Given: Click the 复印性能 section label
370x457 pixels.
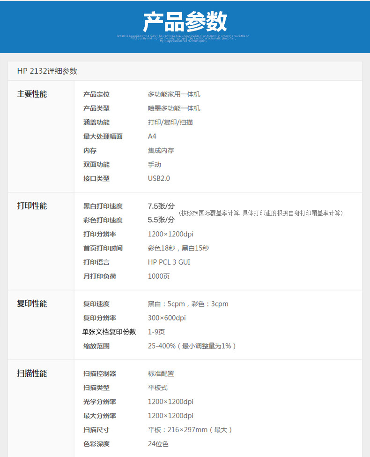Looking at the screenshot, I should pos(32,304).
